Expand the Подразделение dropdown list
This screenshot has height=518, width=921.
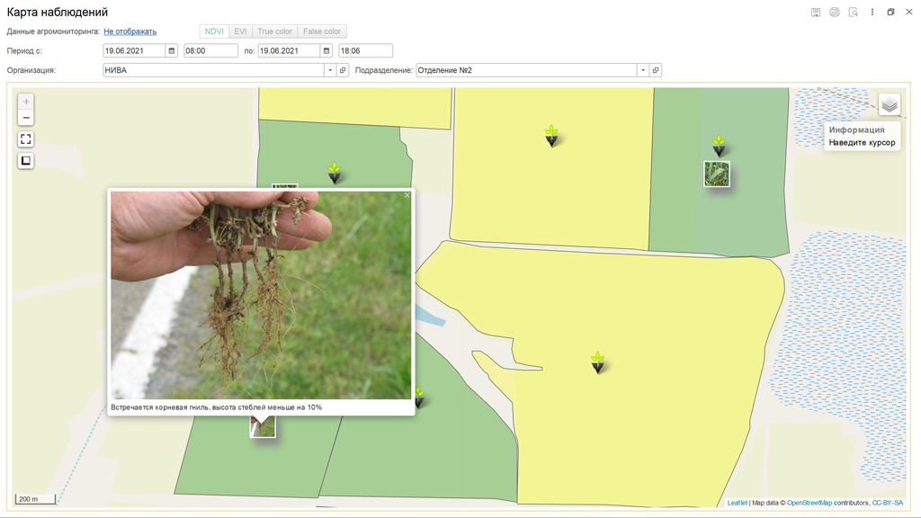click(642, 70)
